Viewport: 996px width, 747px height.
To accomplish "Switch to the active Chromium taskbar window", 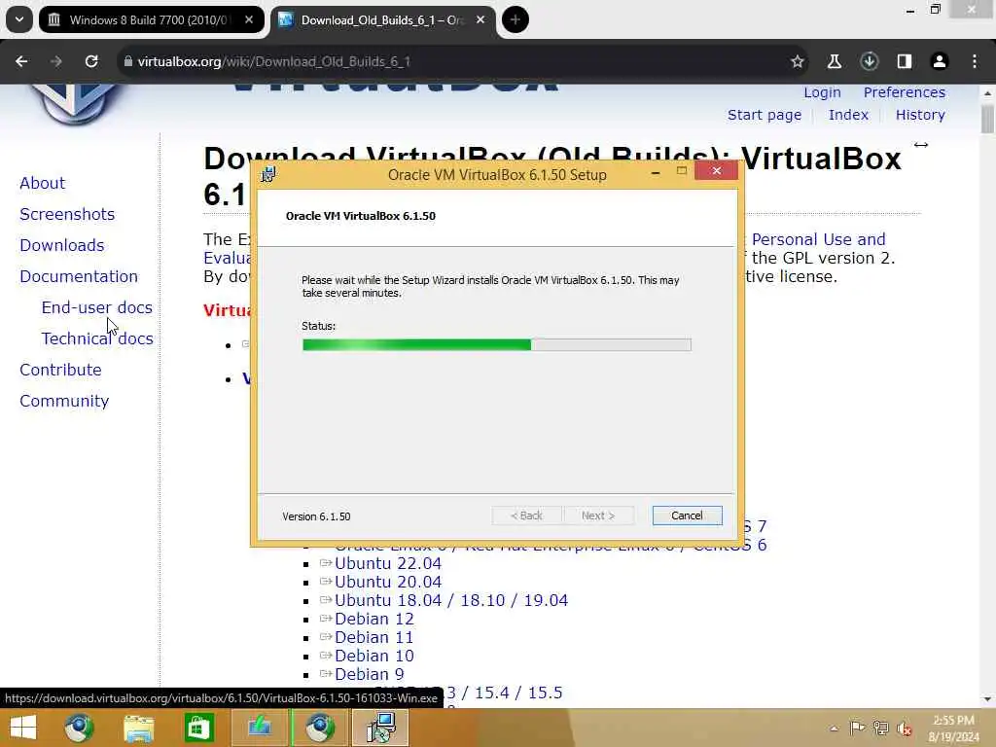I will pyautogui.click(x=319, y=728).
